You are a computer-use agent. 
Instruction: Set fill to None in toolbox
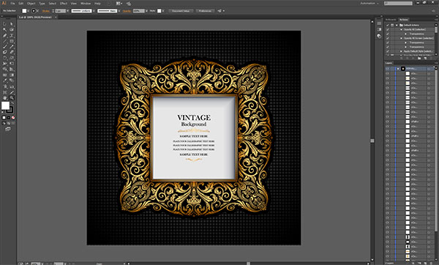coord(13,118)
